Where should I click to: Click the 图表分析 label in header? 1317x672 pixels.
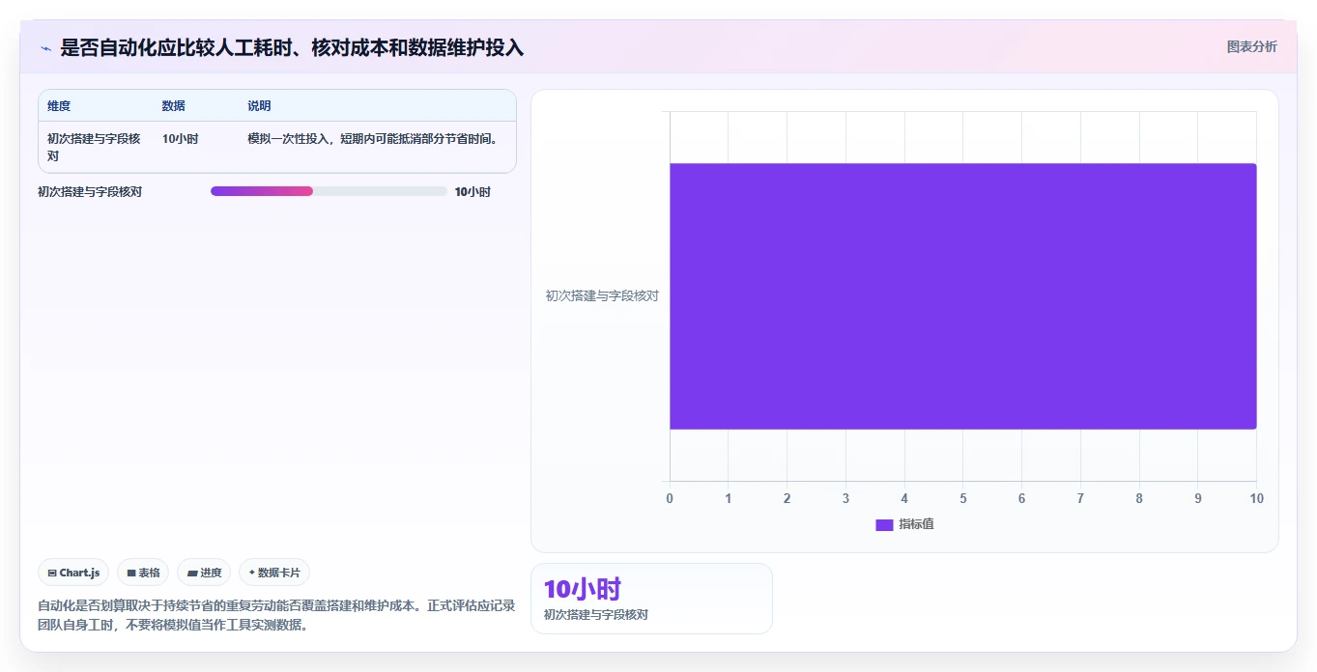[1251, 47]
